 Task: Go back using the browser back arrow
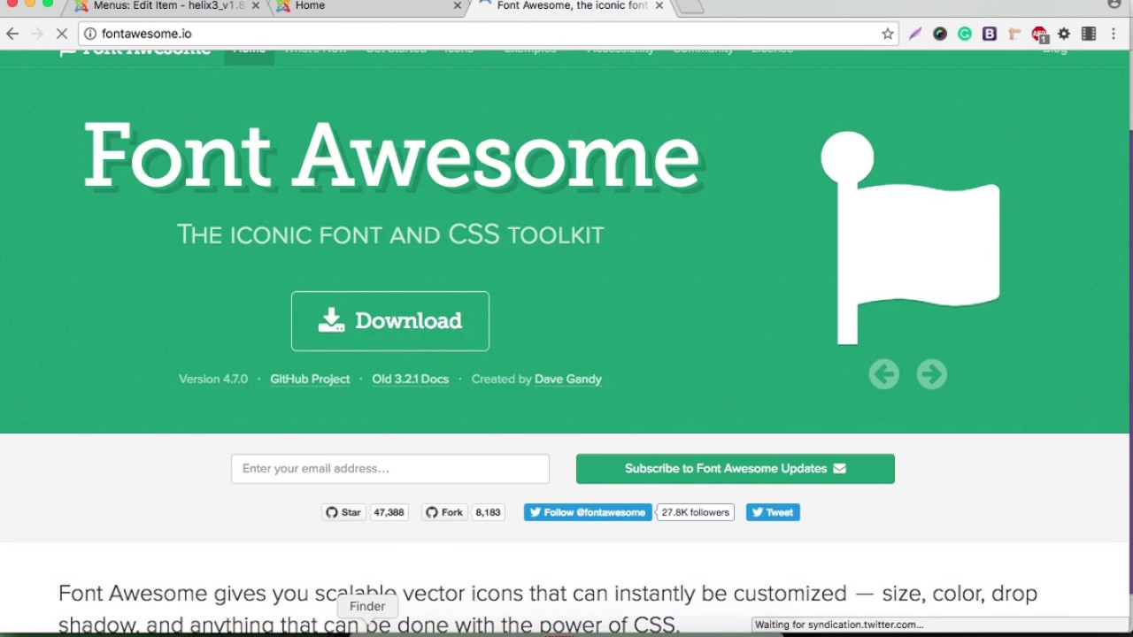(x=12, y=34)
